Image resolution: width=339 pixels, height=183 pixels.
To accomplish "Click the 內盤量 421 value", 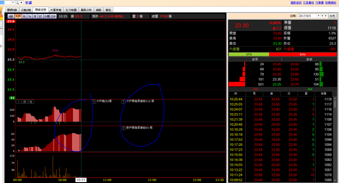I will point(278,49).
